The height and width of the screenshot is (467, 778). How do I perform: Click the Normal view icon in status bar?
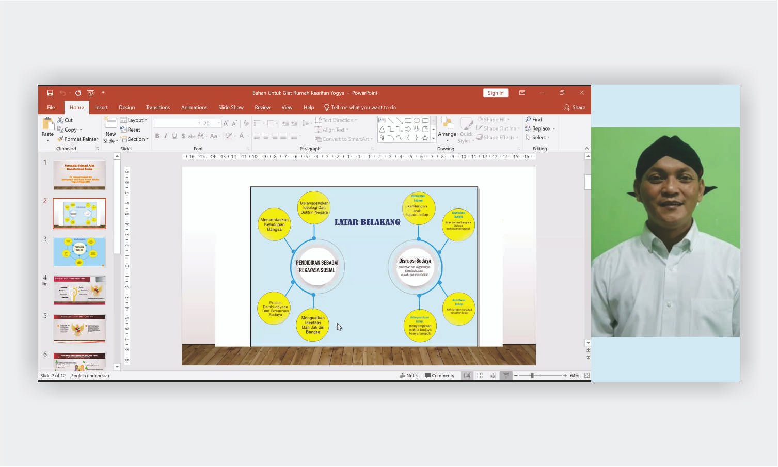point(467,375)
